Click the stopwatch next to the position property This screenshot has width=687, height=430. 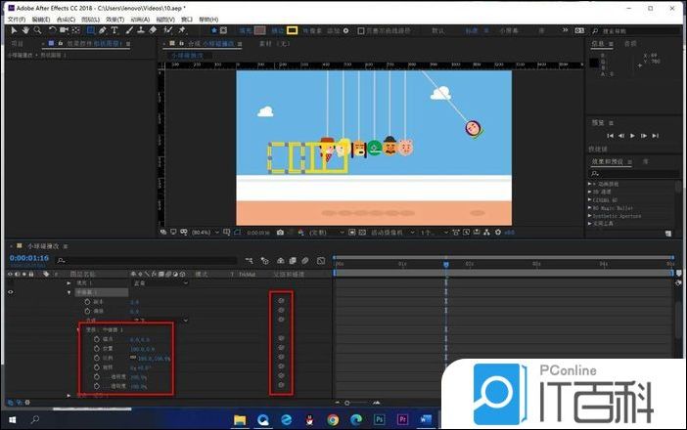tap(98, 347)
